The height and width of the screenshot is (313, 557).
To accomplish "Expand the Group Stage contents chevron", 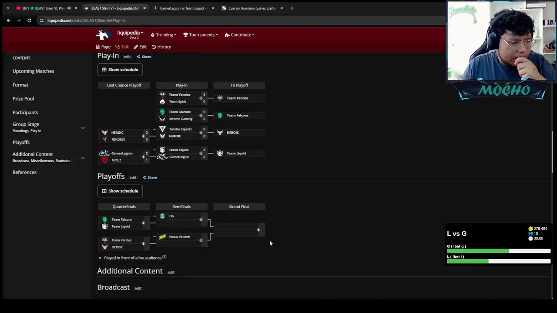I will tap(83, 128).
